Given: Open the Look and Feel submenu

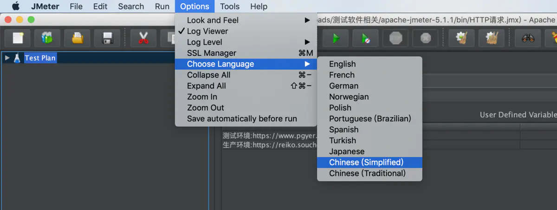Looking at the screenshot, I should (246, 20).
